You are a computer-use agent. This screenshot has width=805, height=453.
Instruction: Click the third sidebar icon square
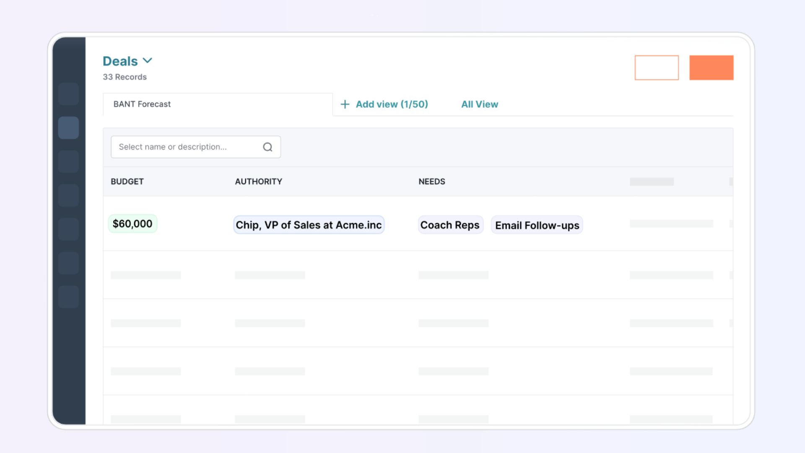click(68, 161)
